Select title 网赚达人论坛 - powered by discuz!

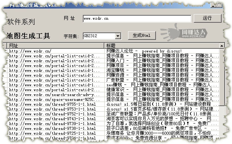click(144, 51)
